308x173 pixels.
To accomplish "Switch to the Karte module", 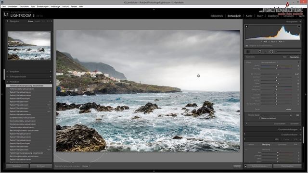I will [x=249, y=16].
